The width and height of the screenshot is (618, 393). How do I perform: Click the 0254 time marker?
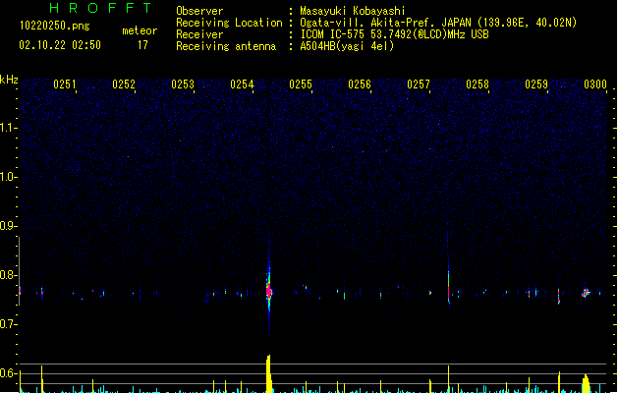242,84
